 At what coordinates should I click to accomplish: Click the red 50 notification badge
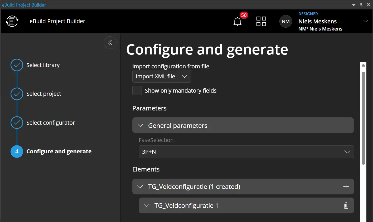[244, 15]
